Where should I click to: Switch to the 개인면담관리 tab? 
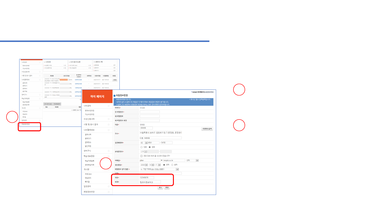pos(57,104)
